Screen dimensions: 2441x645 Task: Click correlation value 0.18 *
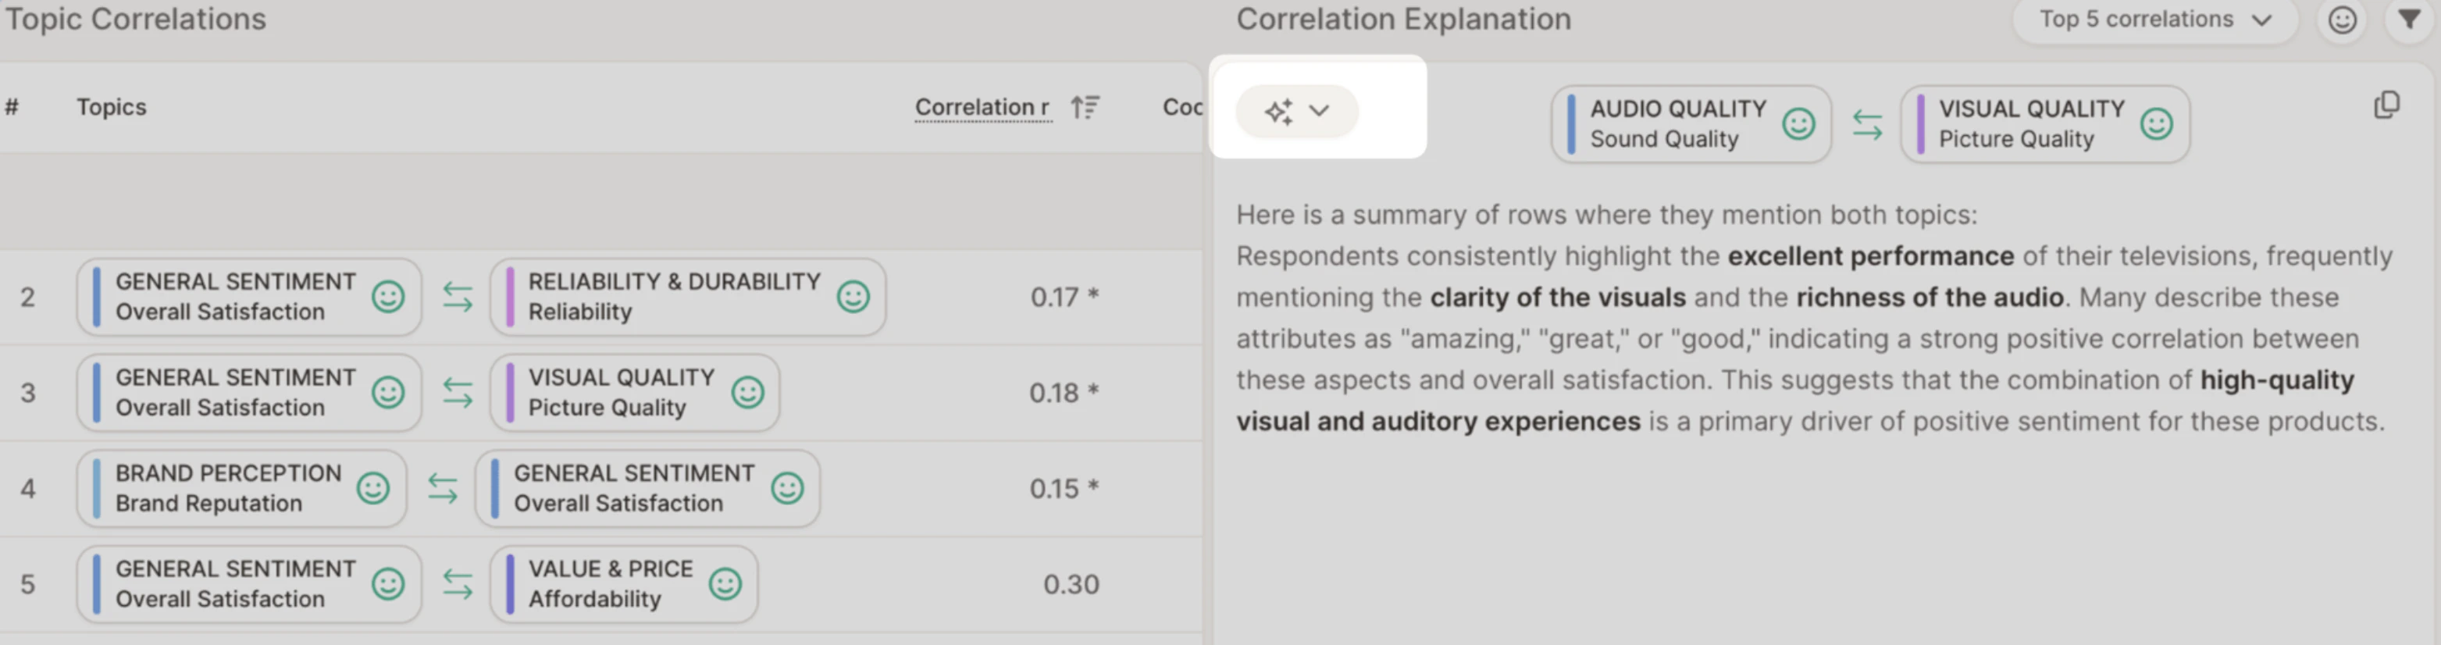click(1064, 393)
